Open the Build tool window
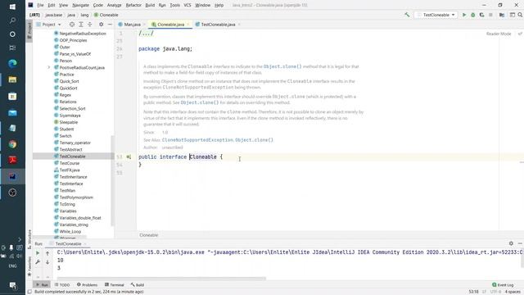Image resolution: width=524 pixels, height=295 pixels. click(x=138, y=284)
